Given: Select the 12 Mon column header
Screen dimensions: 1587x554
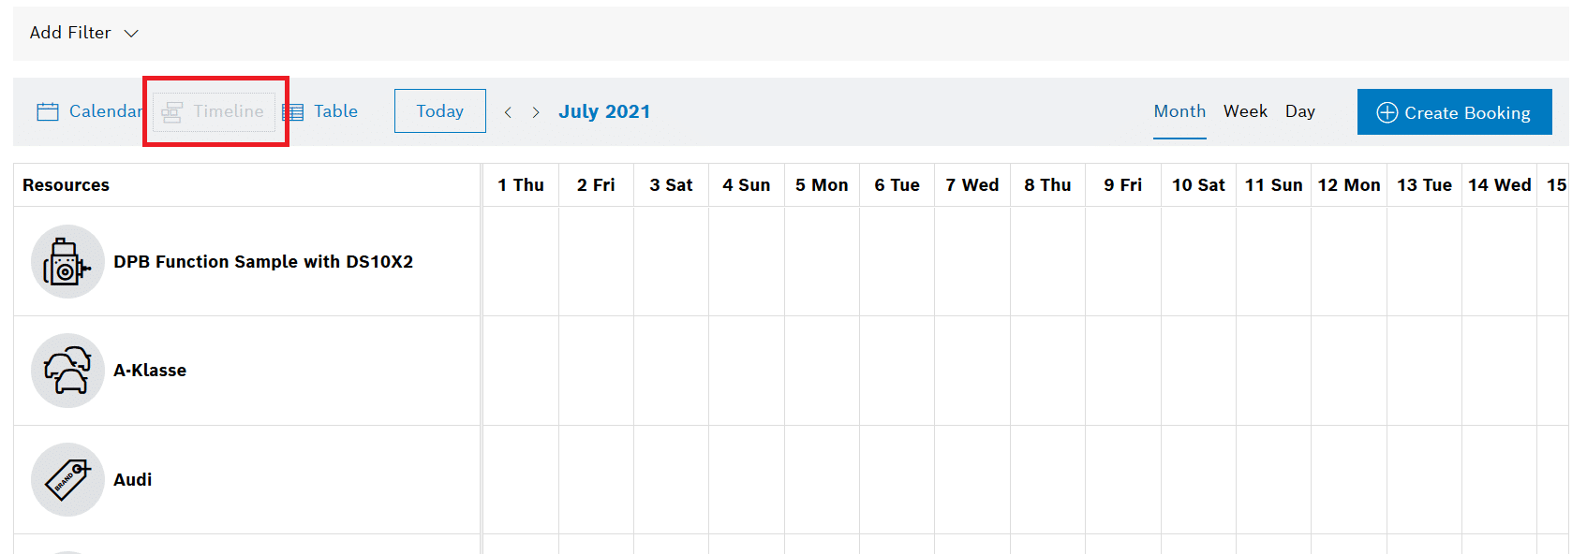Looking at the screenshot, I should coord(1349,185).
